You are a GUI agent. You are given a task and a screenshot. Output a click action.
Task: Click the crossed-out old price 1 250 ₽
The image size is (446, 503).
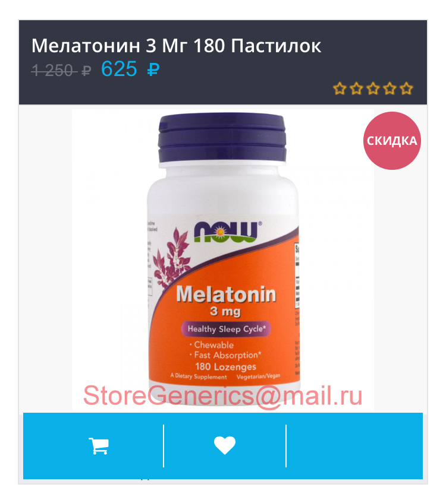point(61,70)
